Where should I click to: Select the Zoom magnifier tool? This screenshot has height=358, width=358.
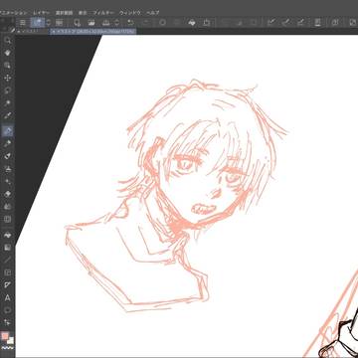coord(8,41)
